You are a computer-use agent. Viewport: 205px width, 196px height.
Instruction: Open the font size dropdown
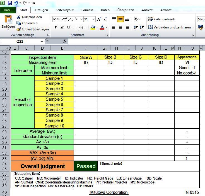coord(93,19)
